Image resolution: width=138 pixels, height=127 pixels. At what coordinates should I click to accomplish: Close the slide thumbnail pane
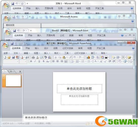pos(20,71)
